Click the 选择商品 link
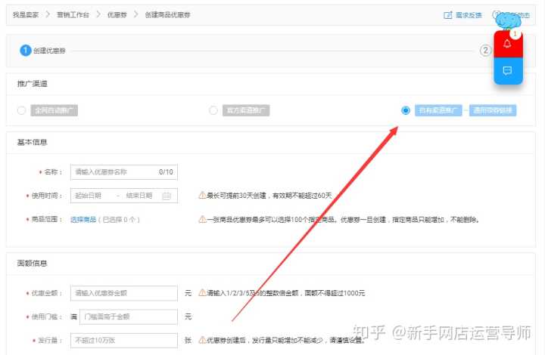 [x=83, y=220]
